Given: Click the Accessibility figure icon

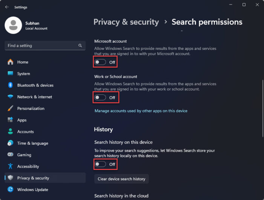Looking at the screenshot, I should point(11,166).
